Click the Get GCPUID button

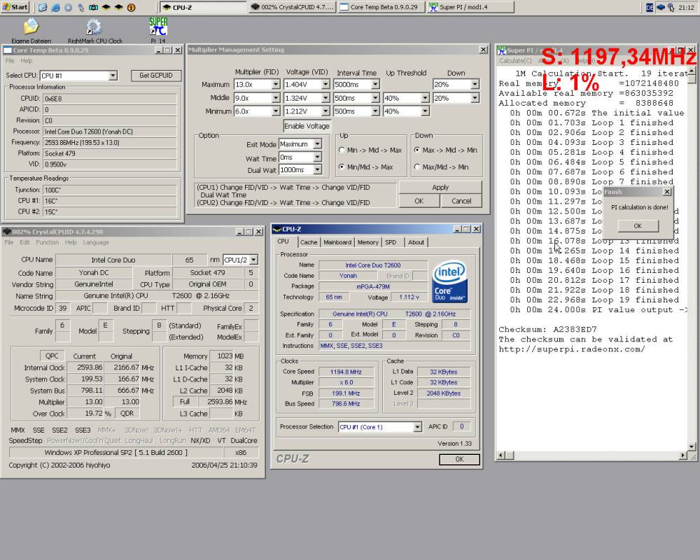155,76
